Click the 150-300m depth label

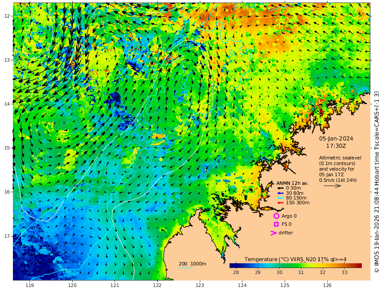[298, 203]
